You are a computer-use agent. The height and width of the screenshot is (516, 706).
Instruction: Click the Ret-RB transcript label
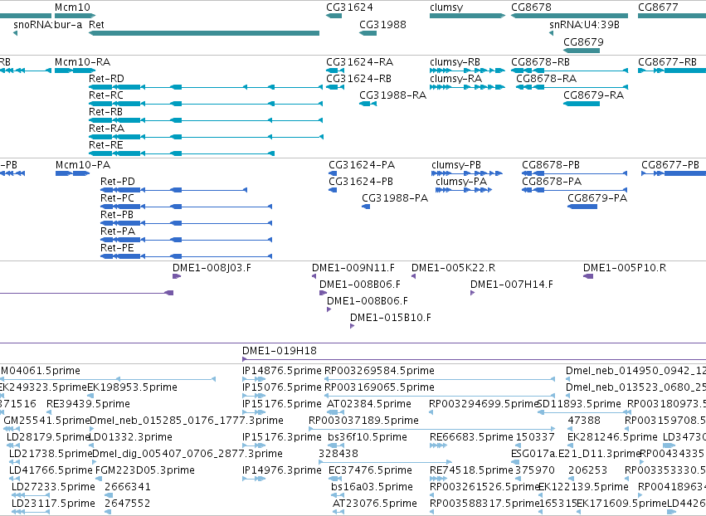click(106, 112)
